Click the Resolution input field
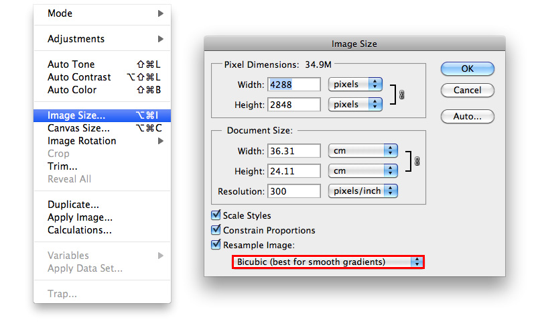Screen dimensions: 536x322 (x=293, y=191)
